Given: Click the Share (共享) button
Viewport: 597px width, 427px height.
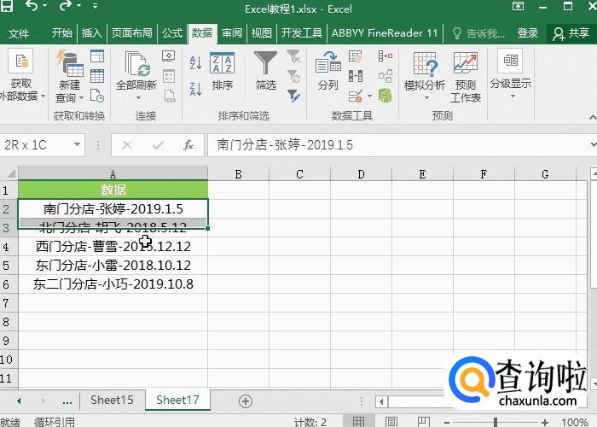Looking at the screenshot, I should pos(571,33).
